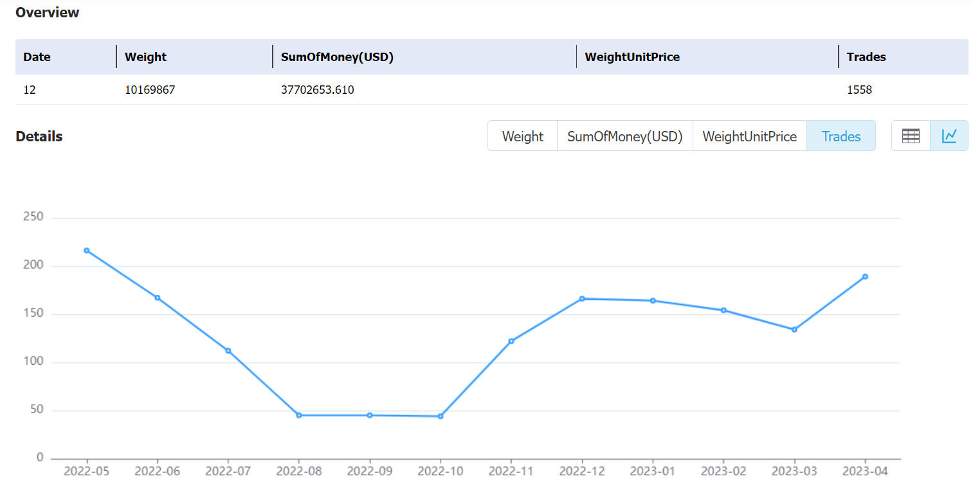The height and width of the screenshot is (494, 973).
Task: Click the 2023-03 data point on chart
Action: (x=794, y=330)
